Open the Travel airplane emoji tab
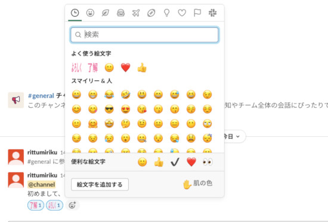Image resolution: width=328 pixels, height=222 pixels. [136, 13]
